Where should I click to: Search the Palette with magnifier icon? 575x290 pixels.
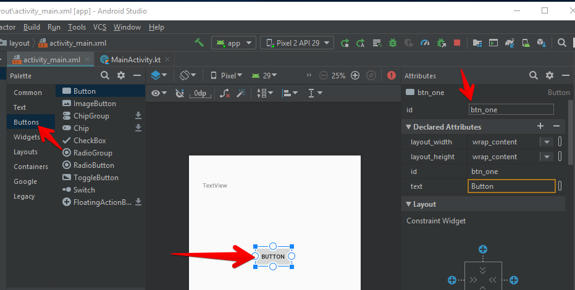point(105,75)
